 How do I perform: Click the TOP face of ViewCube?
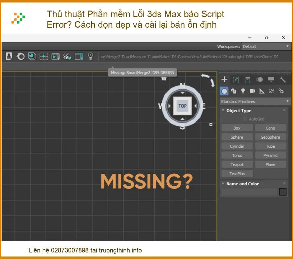click(182, 106)
